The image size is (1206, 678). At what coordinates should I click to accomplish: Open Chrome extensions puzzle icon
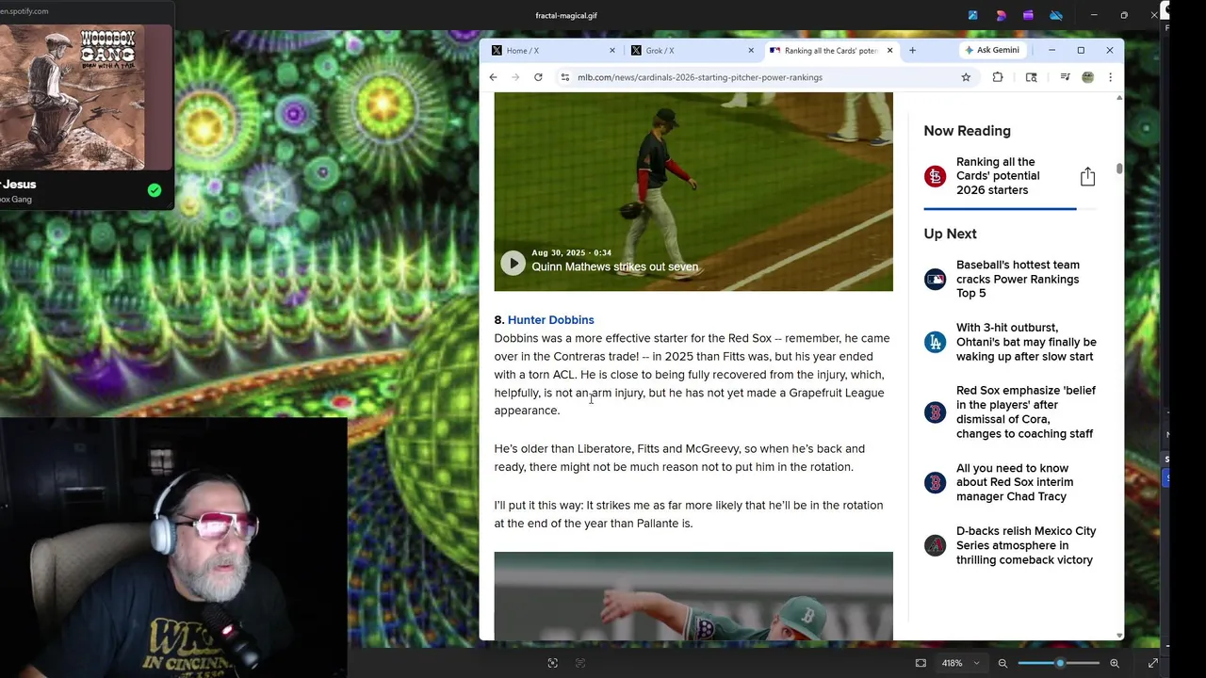[x=998, y=77]
